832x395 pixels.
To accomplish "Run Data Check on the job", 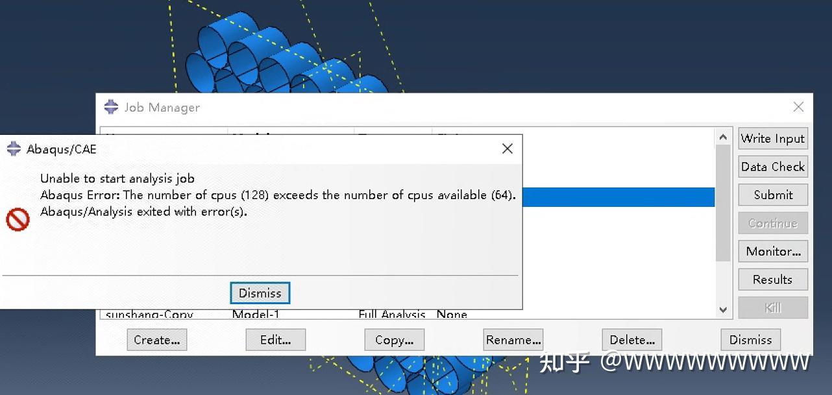I will tap(773, 167).
